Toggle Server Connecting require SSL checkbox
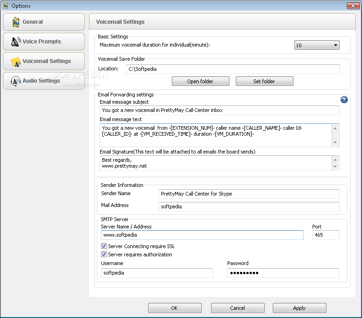 104,246
